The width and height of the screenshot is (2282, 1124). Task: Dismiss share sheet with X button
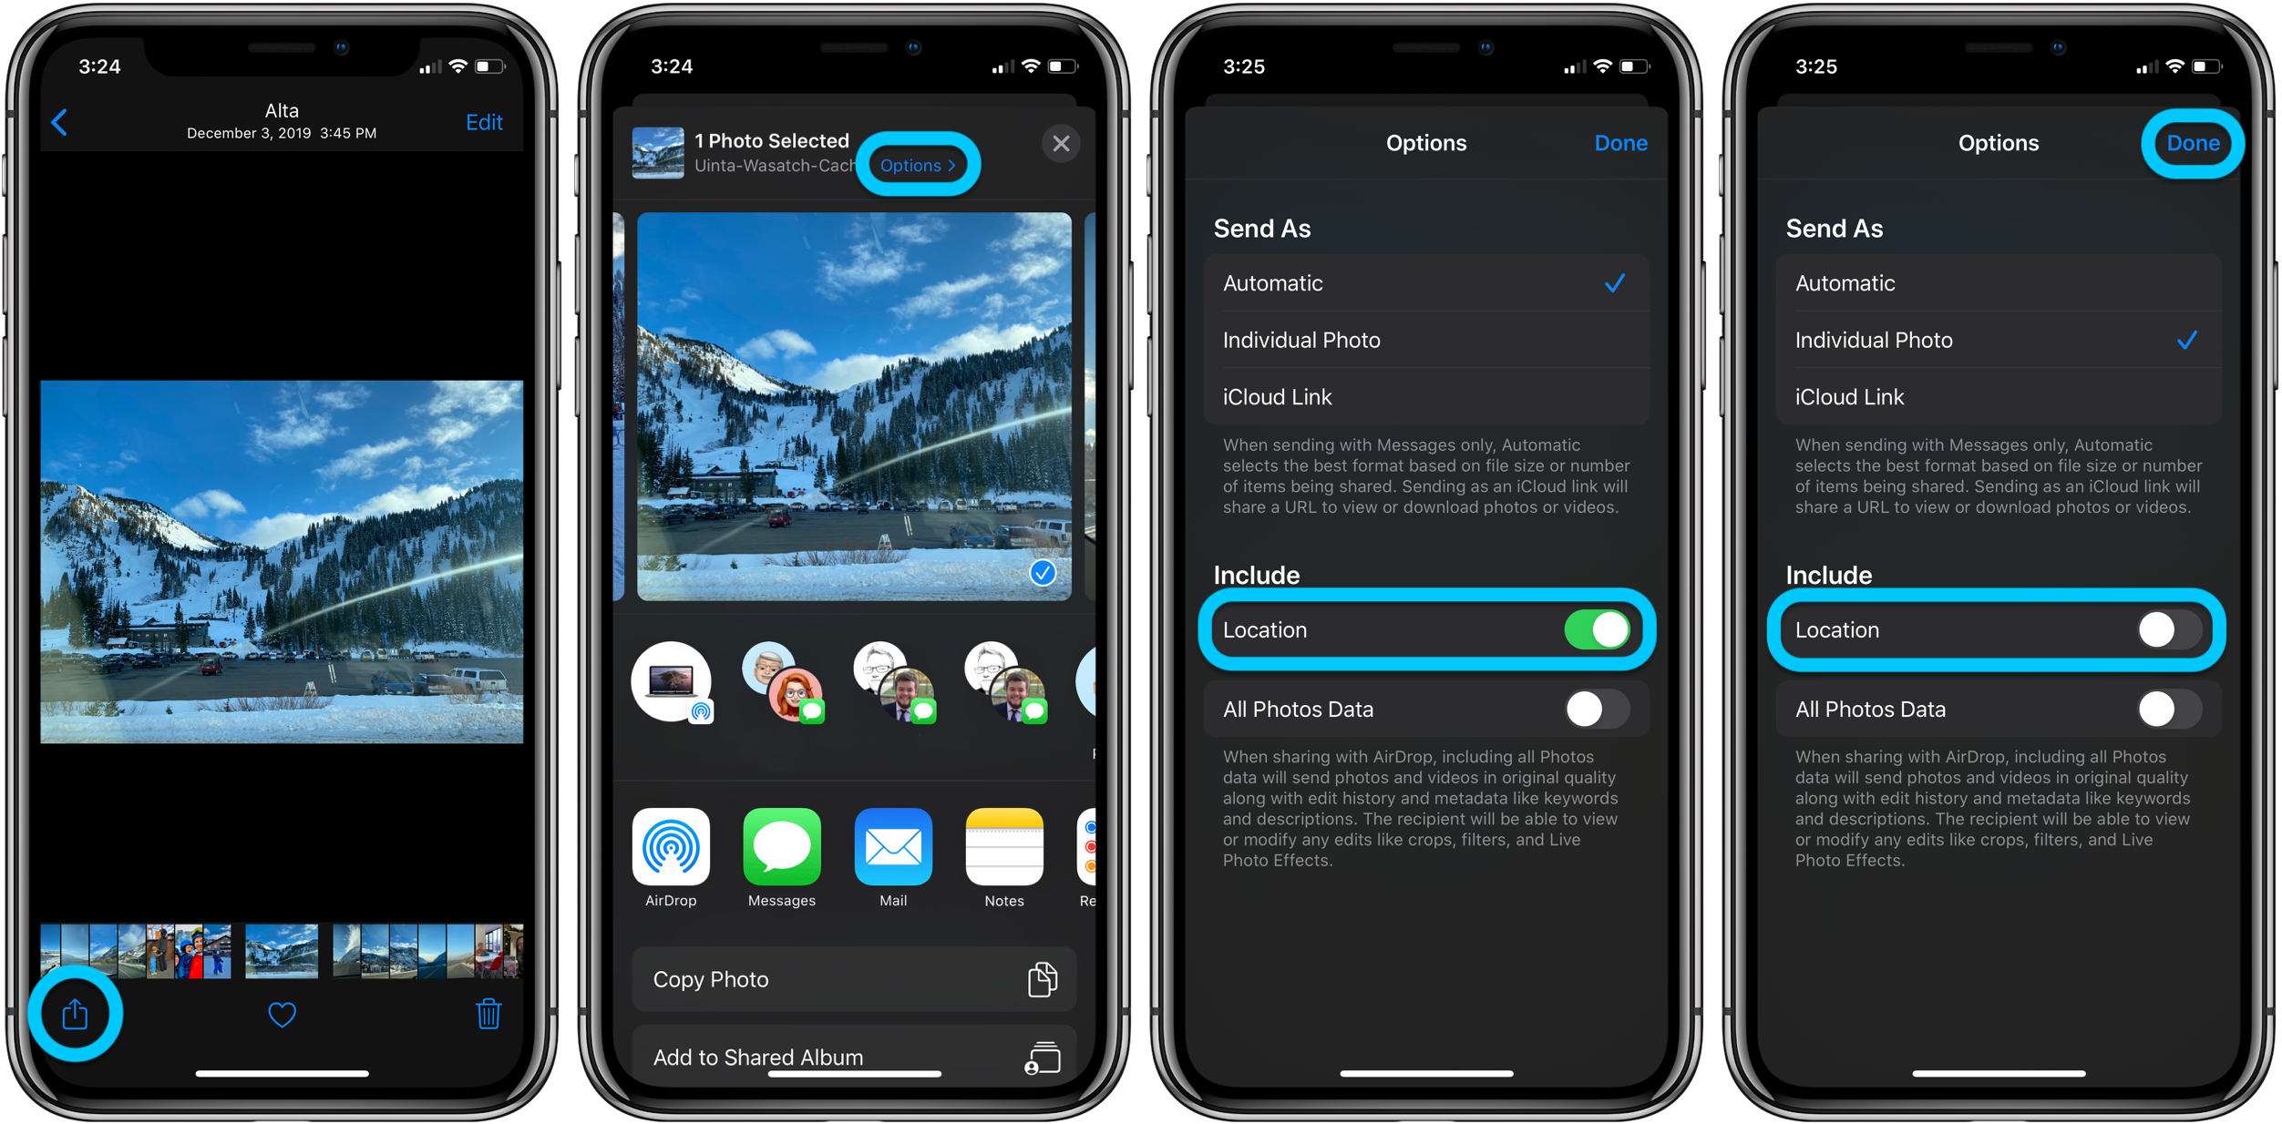pos(1061,144)
